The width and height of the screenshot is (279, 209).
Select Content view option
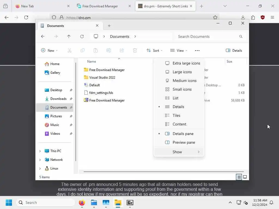179,124
